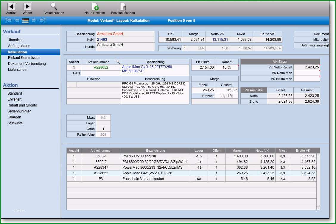Click Lager column header in position list
The image size is (336, 224).
[199, 151]
